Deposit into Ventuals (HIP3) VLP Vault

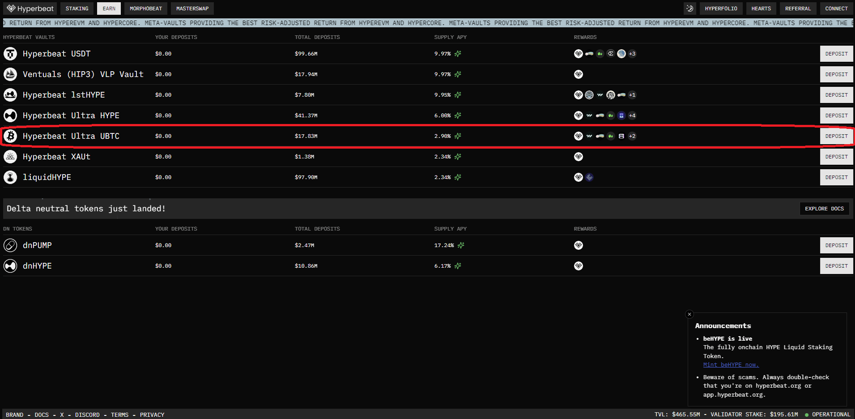click(836, 74)
